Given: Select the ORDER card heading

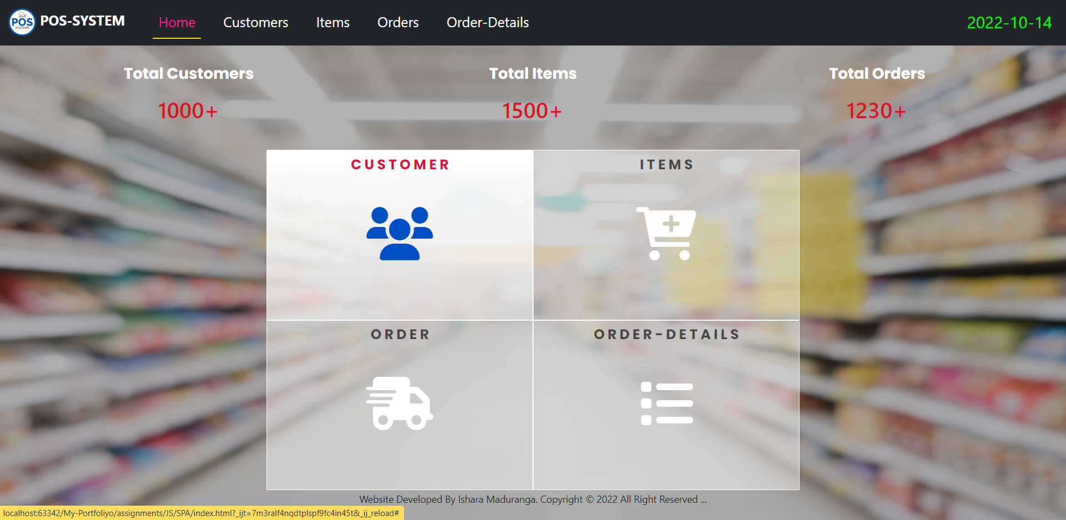Looking at the screenshot, I should click(x=400, y=335).
